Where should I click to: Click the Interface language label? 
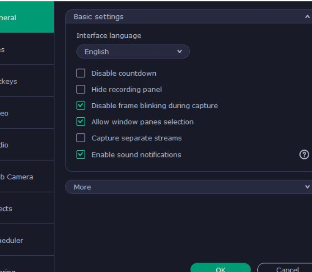109,36
